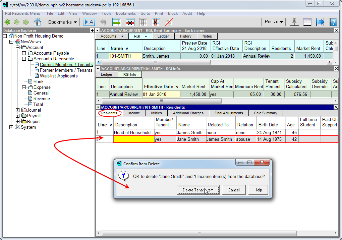Screen dimensions: 342x240
Task: Click the RGI Info horizontal scrollbar thumb
Action: coord(161,101)
